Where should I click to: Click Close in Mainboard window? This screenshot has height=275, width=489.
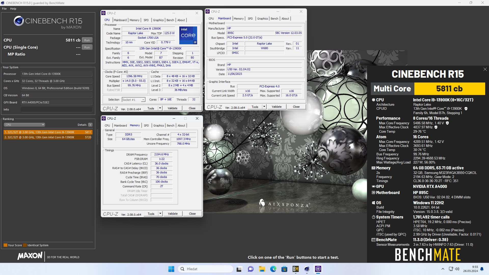[296, 107]
